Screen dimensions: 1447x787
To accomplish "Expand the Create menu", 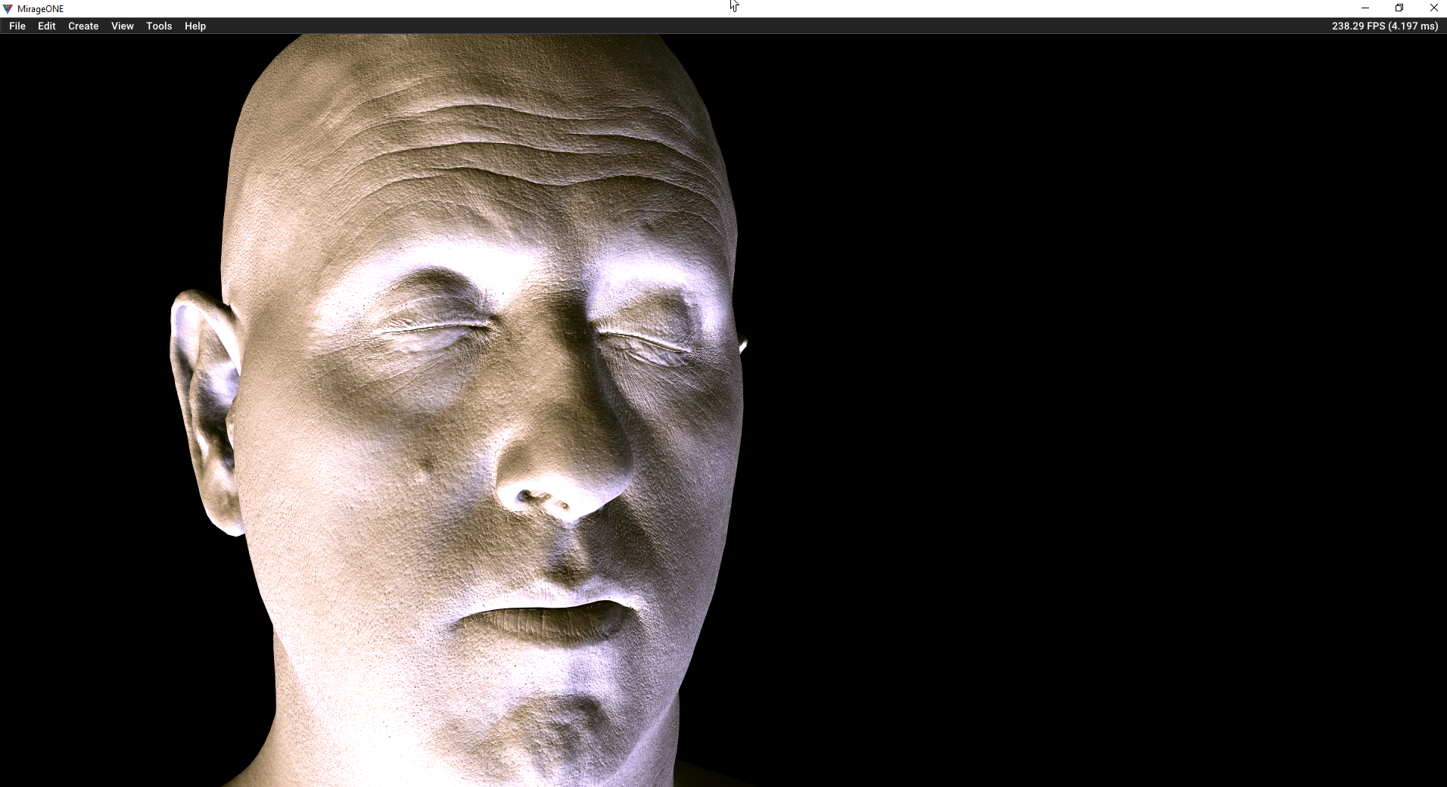I will point(83,26).
